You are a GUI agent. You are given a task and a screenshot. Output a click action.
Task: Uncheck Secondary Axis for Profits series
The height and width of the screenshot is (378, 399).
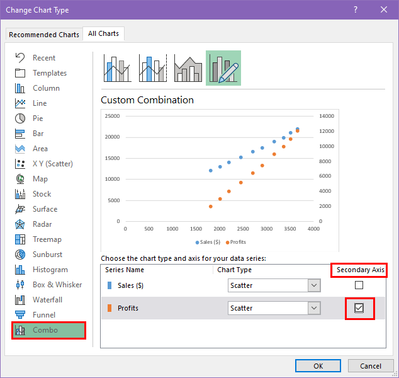pyautogui.click(x=359, y=308)
